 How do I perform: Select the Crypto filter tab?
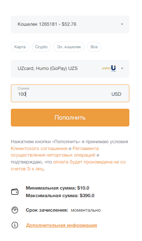click(x=41, y=47)
